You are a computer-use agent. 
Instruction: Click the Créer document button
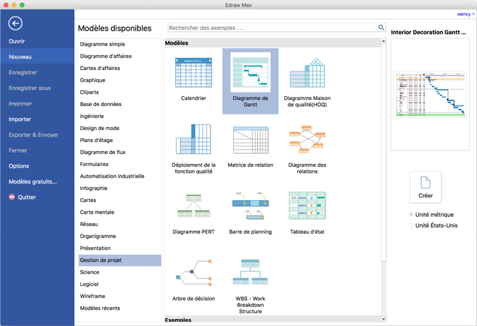(425, 187)
